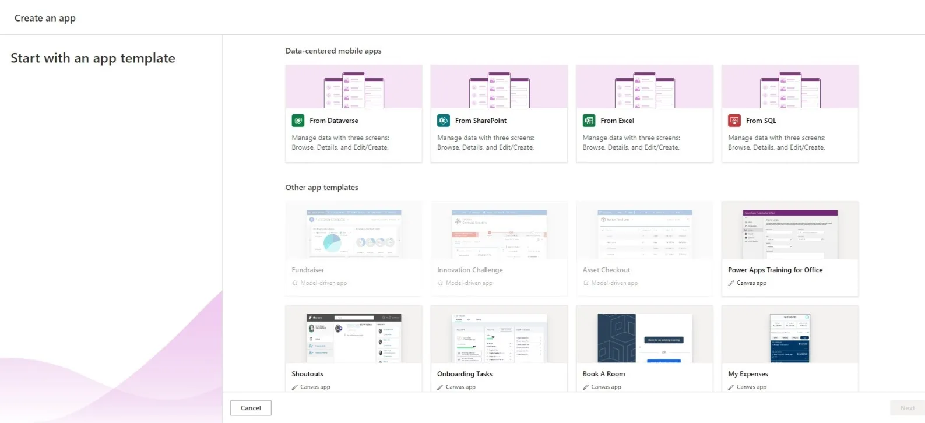This screenshot has width=925, height=423.
Task: Click the My Expenses template name
Action: (748, 374)
